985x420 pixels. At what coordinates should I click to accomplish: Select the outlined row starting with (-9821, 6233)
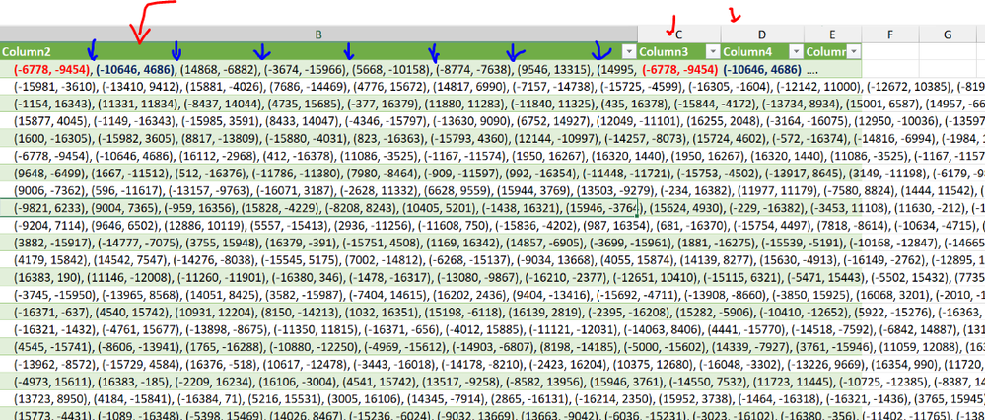pyautogui.click(x=493, y=207)
